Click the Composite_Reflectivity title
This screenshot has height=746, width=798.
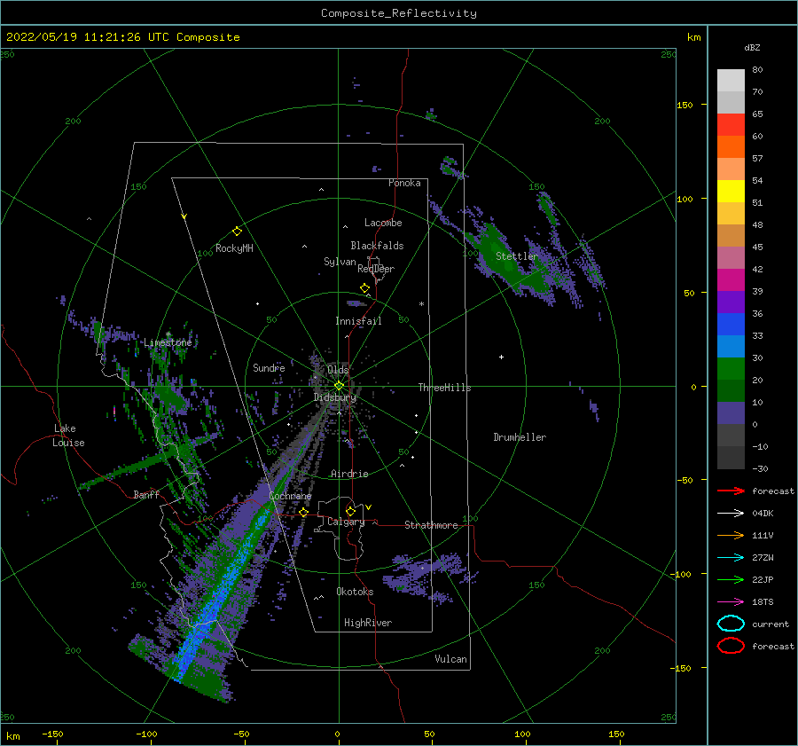(399, 13)
